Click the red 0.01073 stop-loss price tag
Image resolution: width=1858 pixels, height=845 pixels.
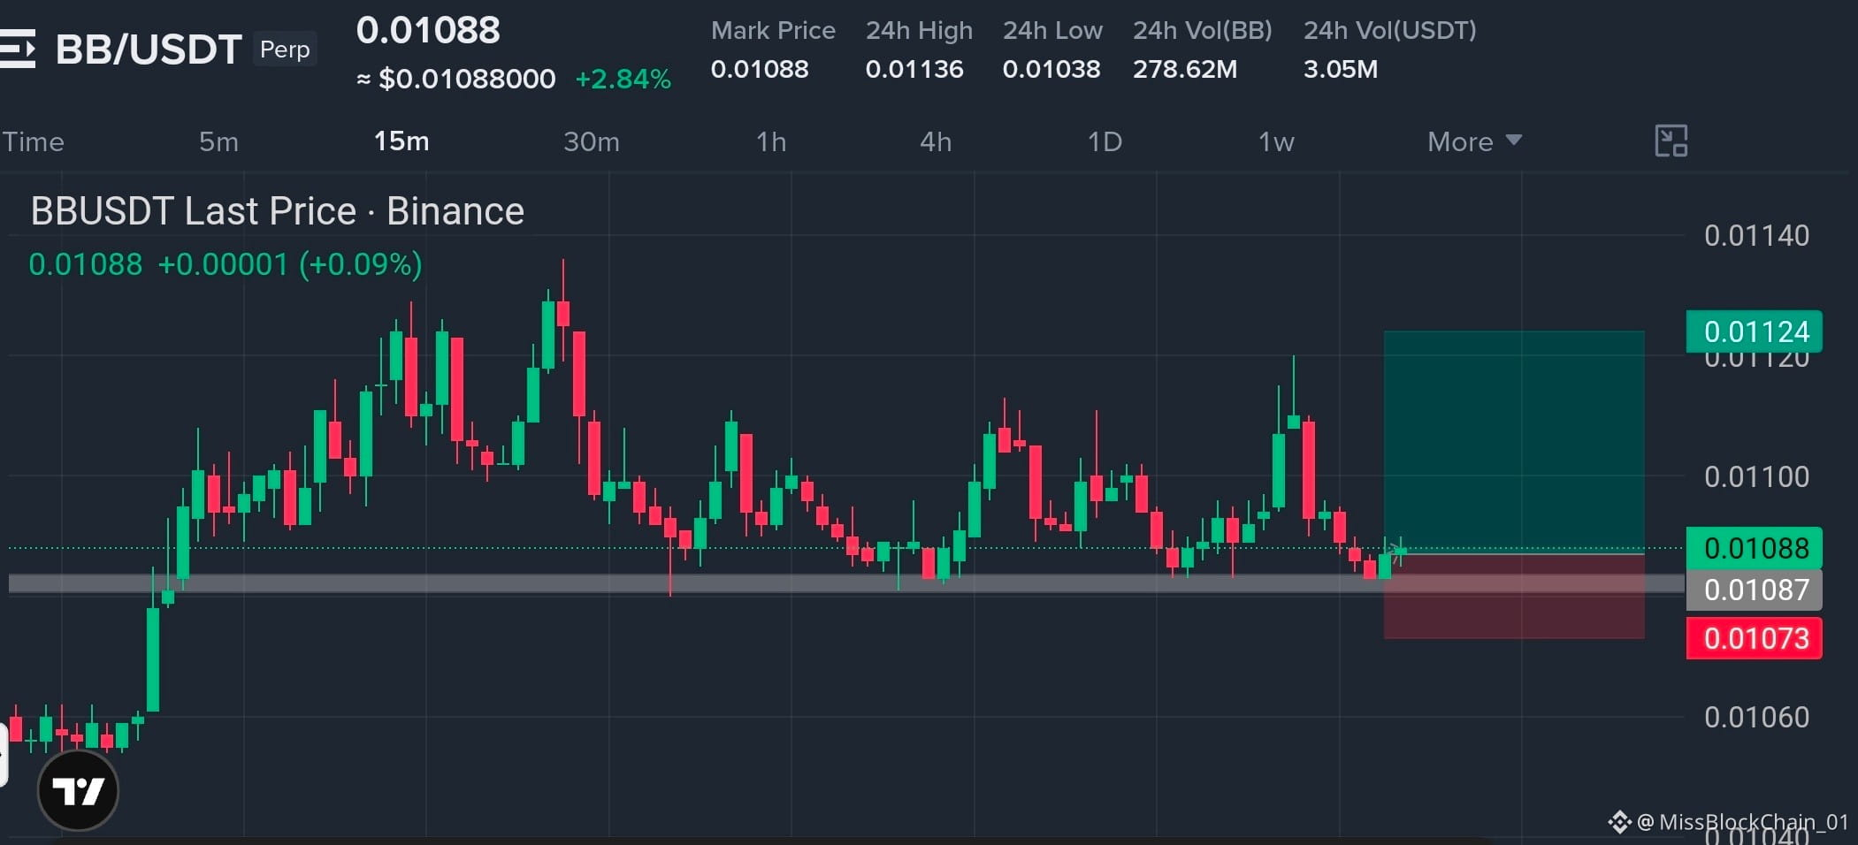coord(1755,638)
